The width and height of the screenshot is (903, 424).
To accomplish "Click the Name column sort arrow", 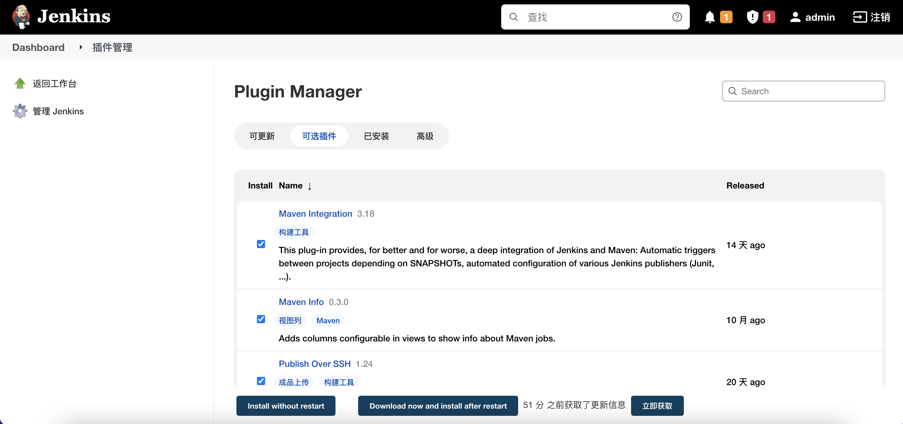I will tap(309, 186).
